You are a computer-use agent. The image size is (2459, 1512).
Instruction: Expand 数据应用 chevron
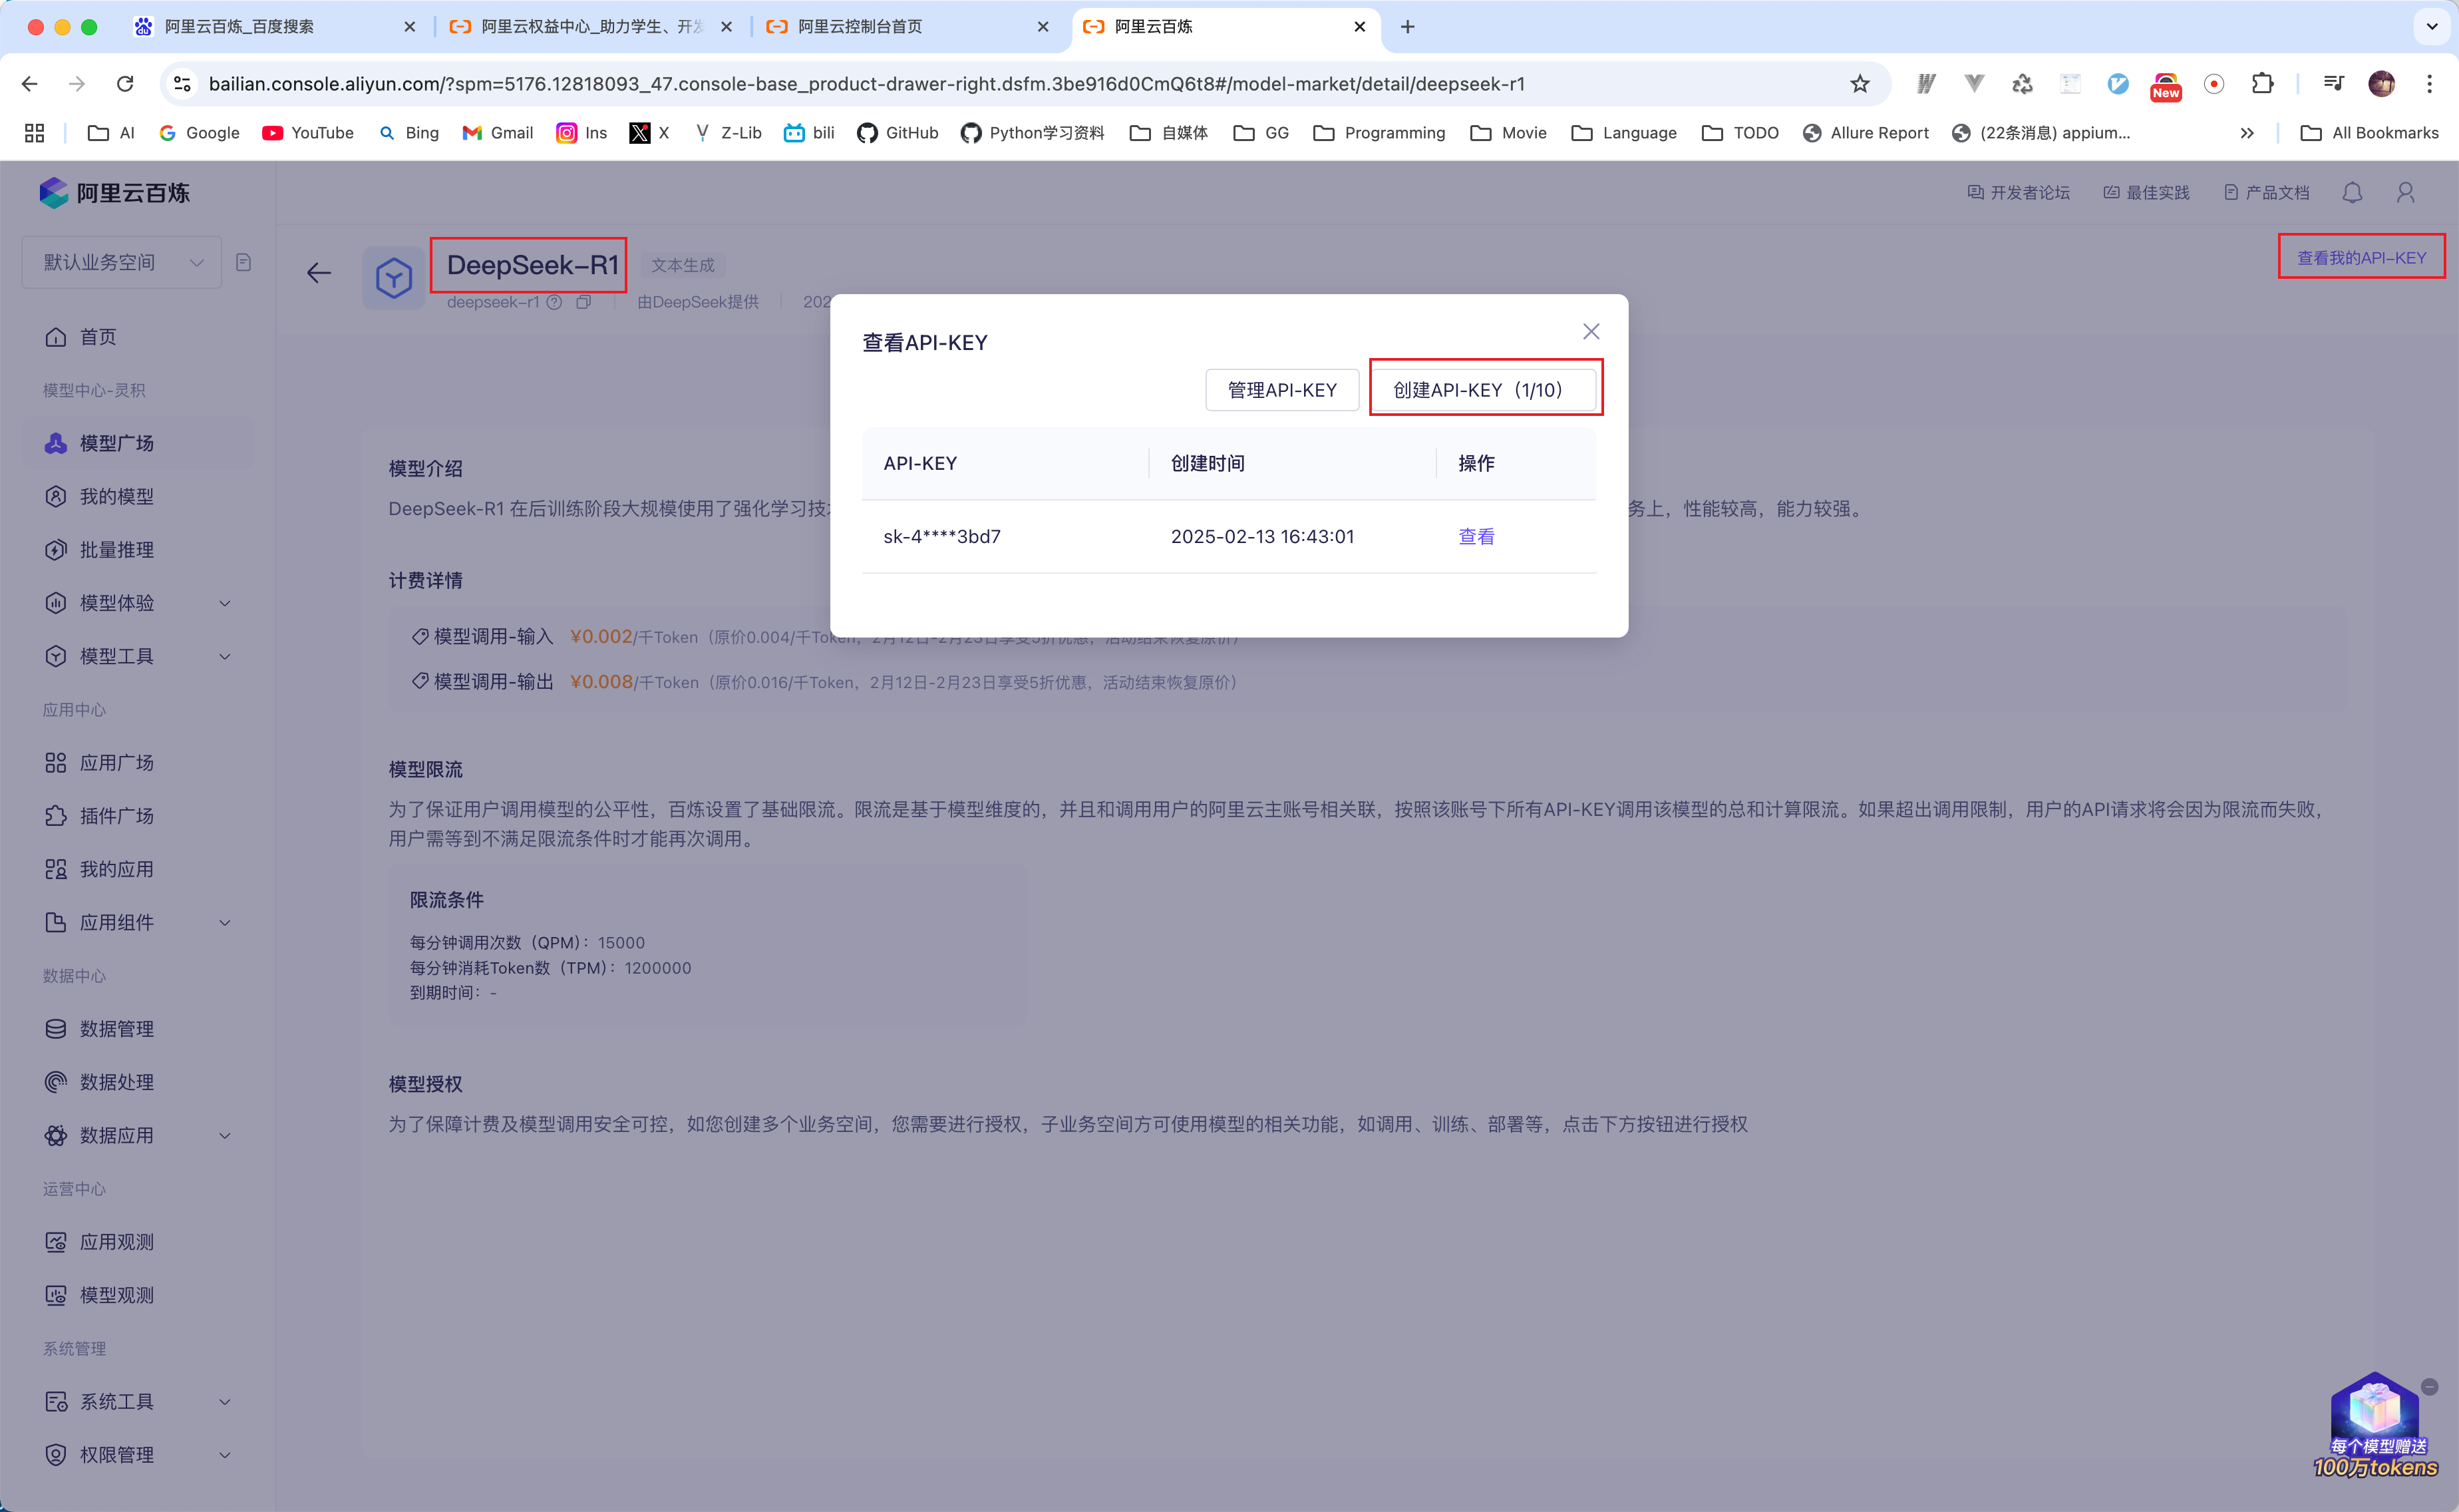[x=225, y=1135]
